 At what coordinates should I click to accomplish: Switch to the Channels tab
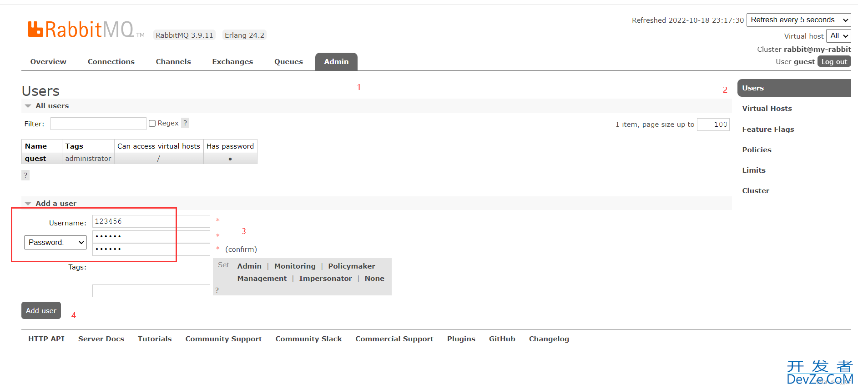point(173,62)
